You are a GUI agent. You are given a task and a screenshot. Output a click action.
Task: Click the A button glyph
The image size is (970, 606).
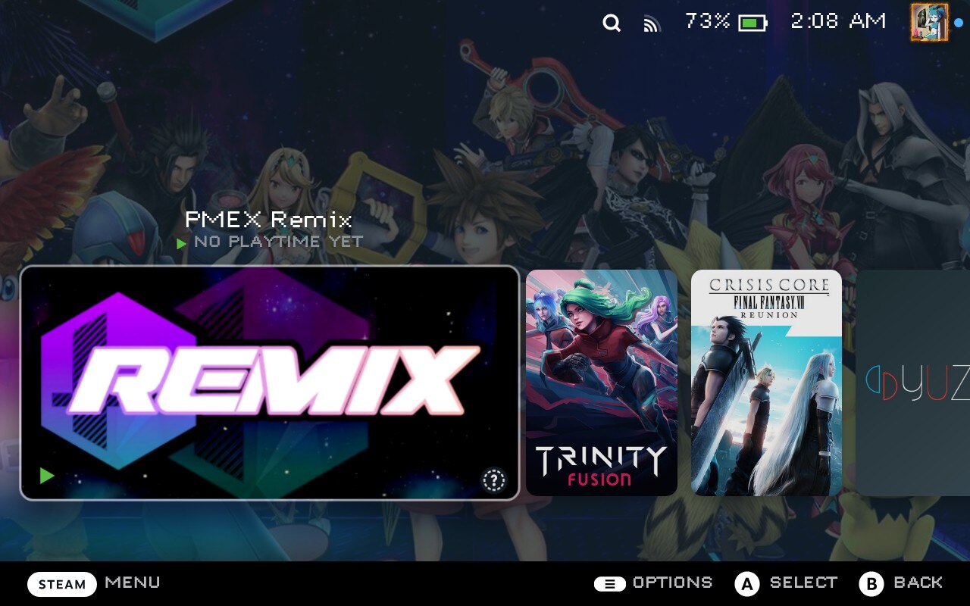pos(747,584)
